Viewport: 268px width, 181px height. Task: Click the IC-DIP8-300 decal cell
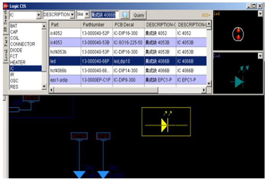pyautogui.click(x=128, y=80)
